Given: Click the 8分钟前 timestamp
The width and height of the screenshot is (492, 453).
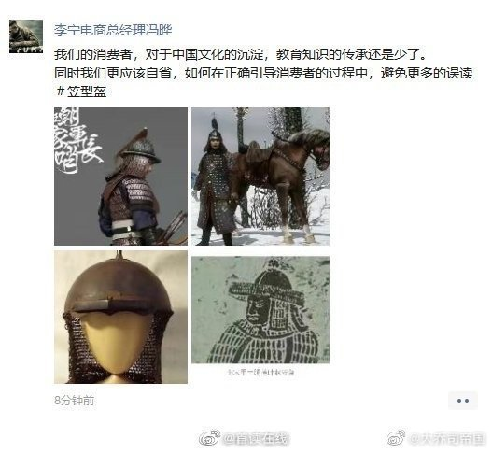Looking at the screenshot, I should (75, 401).
